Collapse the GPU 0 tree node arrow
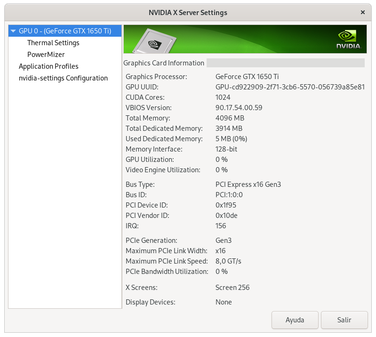The height and width of the screenshot is (337, 376). click(x=13, y=31)
